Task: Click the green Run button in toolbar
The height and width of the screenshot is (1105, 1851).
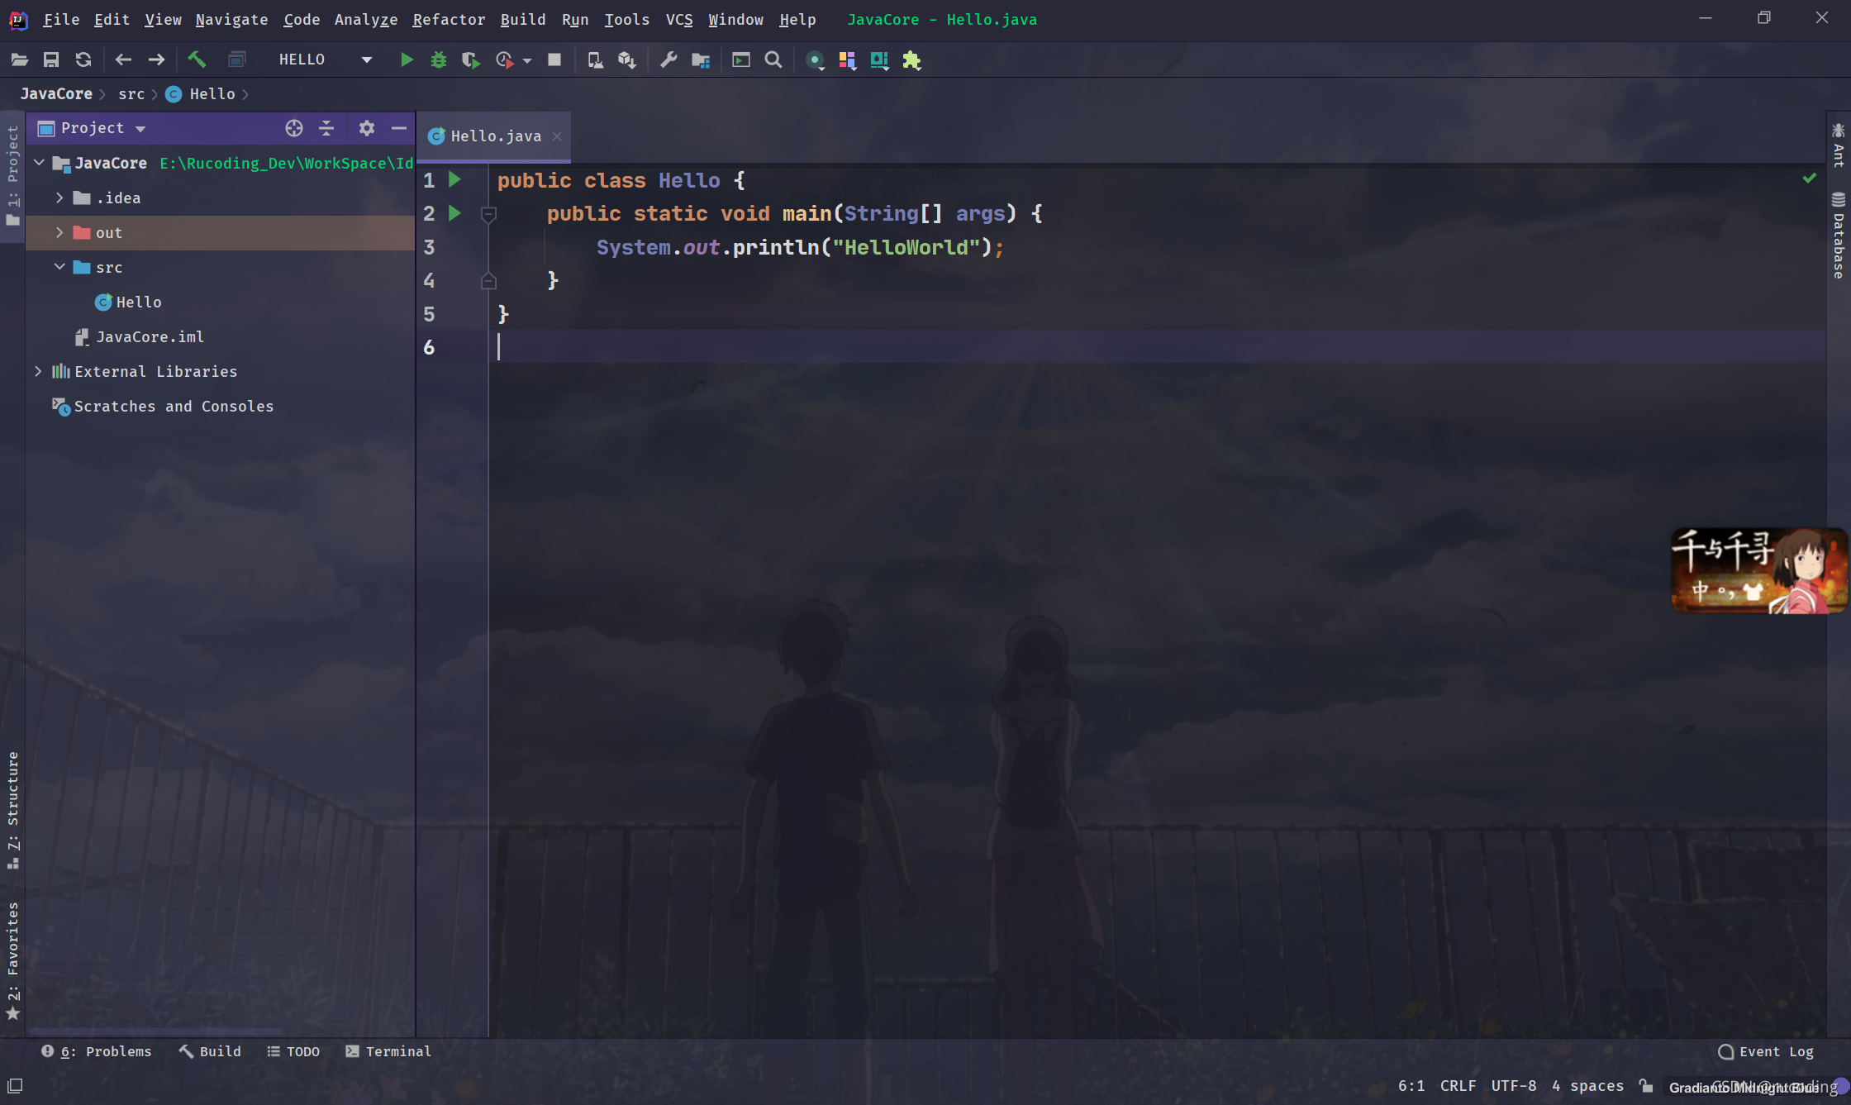Action: [x=406, y=60]
